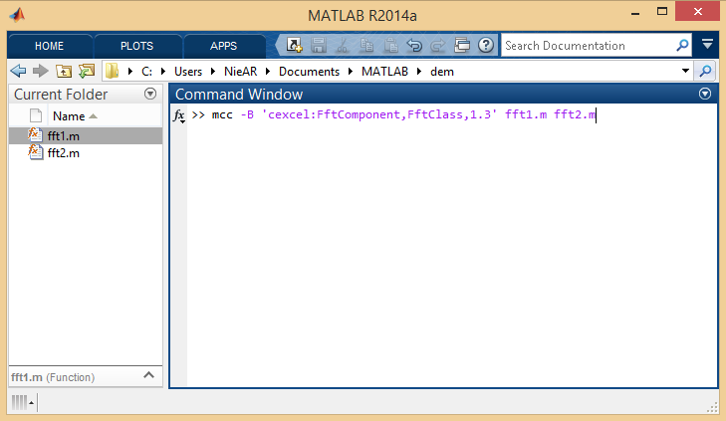726x421 pixels.
Task: Open Help with the question mark icon
Action: pyautogui.click(x=486, y=46)
